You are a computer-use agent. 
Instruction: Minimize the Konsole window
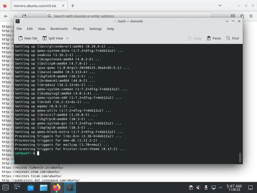227,21
